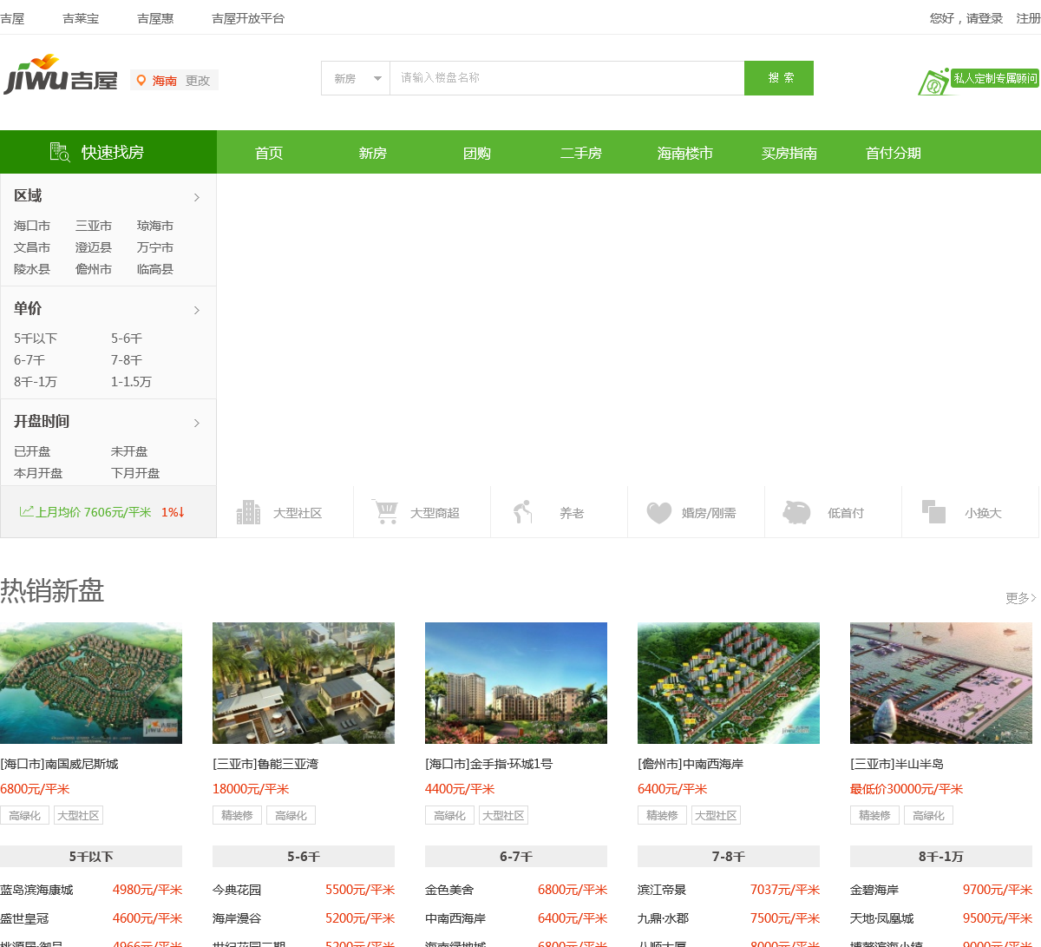Select 5千以下 sidebar price filter
Image resolution: width=1041 pixels, height=947 pixels.
click(36, 339)
